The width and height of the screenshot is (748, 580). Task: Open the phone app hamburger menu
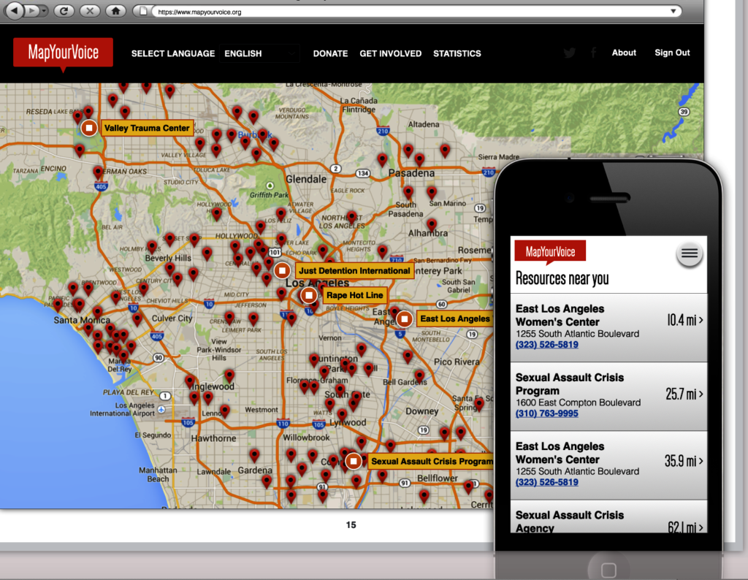coord(690,253)
